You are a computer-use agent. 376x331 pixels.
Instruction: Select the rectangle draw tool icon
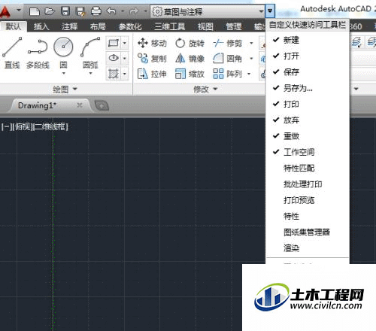click(114, 44)
